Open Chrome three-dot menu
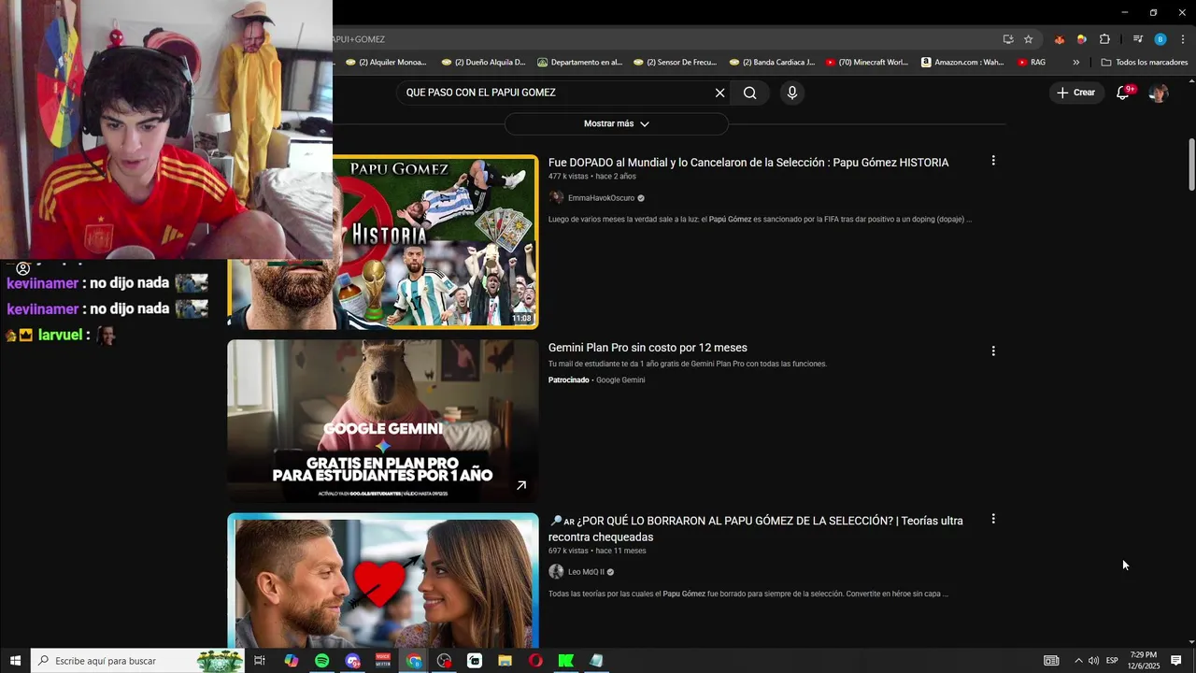Screen dimensions: 1196x673 pos(1183,39)
